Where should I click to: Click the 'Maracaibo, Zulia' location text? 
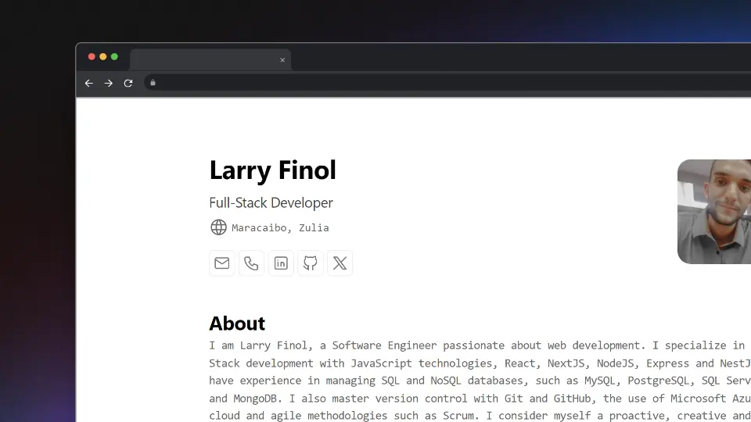point(280,228)
